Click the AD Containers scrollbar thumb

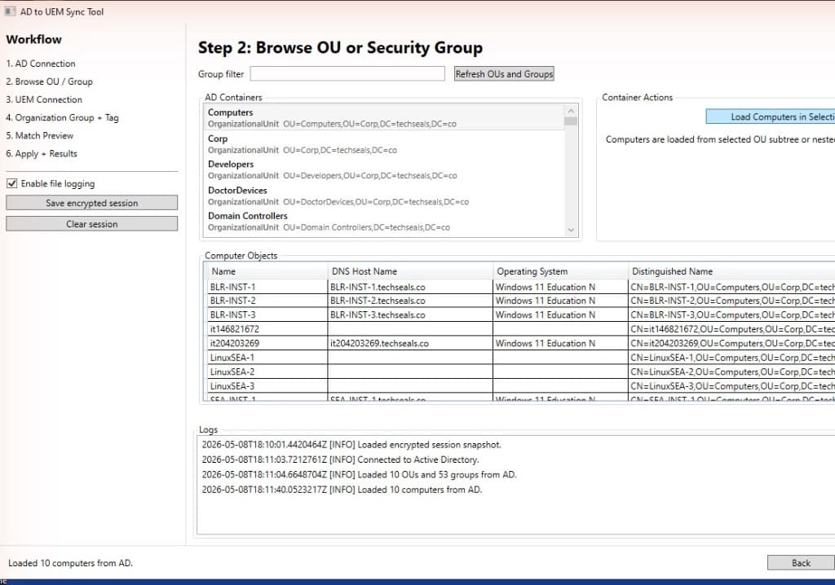tap(571, 121)
